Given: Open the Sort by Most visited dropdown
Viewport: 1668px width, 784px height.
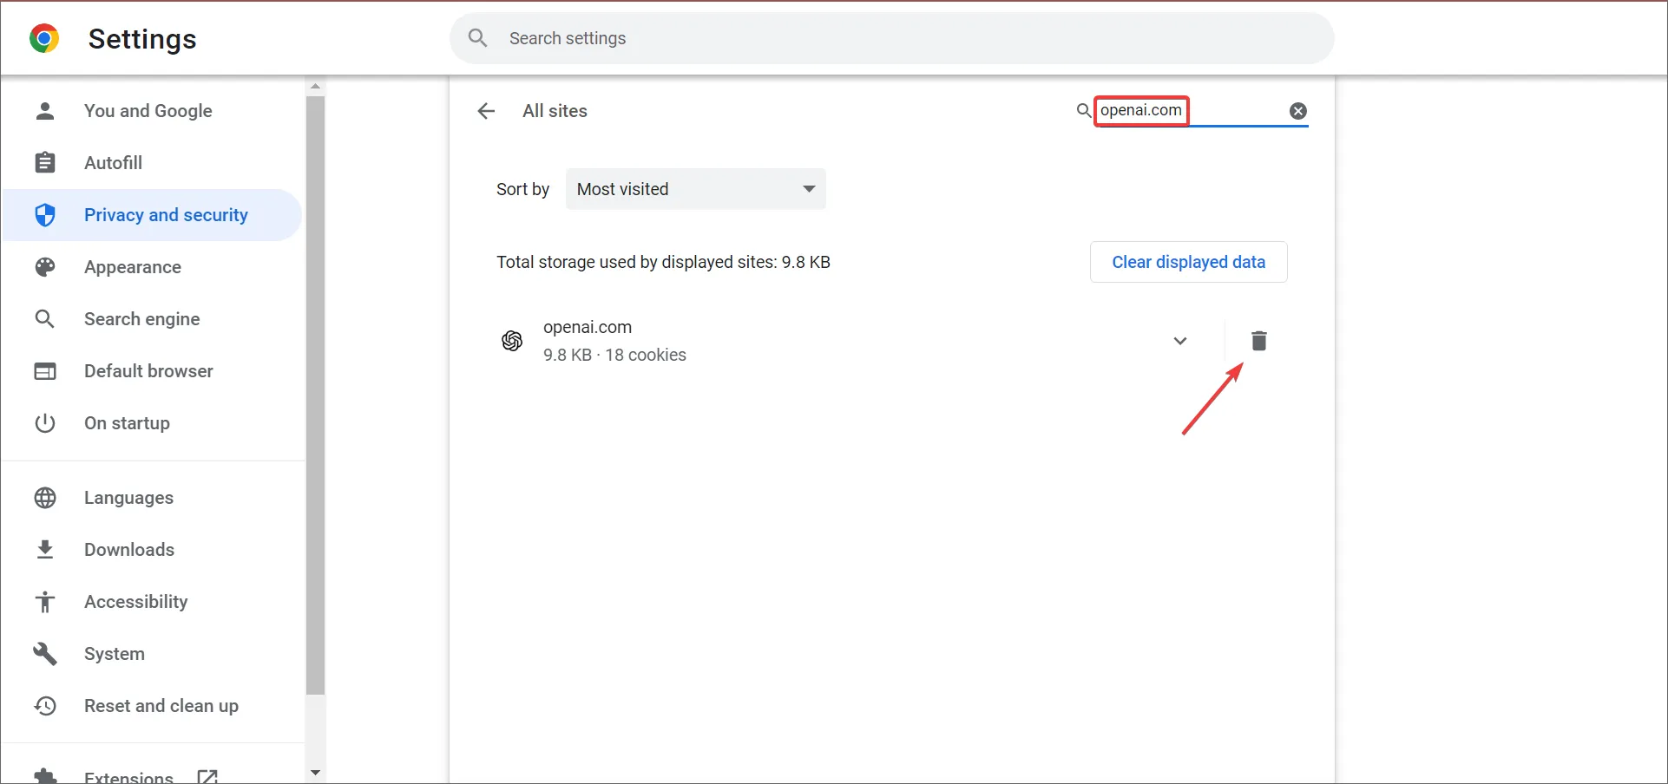Looking at the screenshot, I should coord(695,189).
